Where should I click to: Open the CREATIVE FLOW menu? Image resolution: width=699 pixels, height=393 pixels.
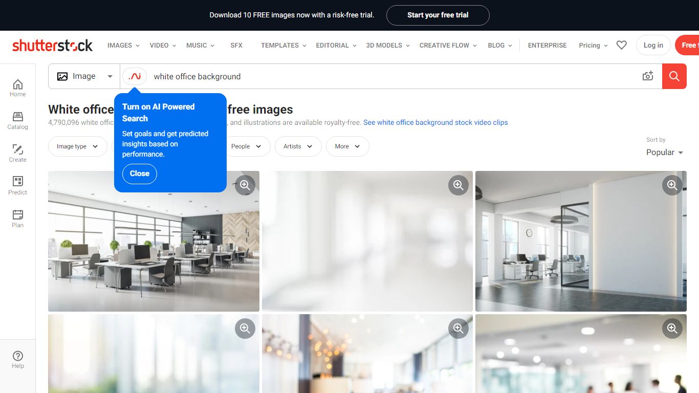[448, 45]
